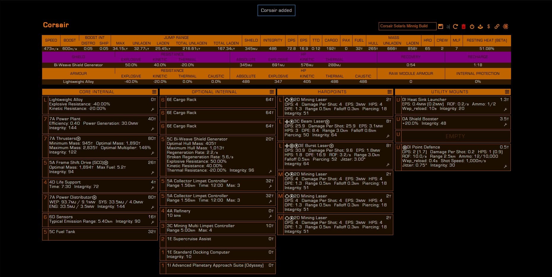Click the build name input field

click(x=407, y=26)
